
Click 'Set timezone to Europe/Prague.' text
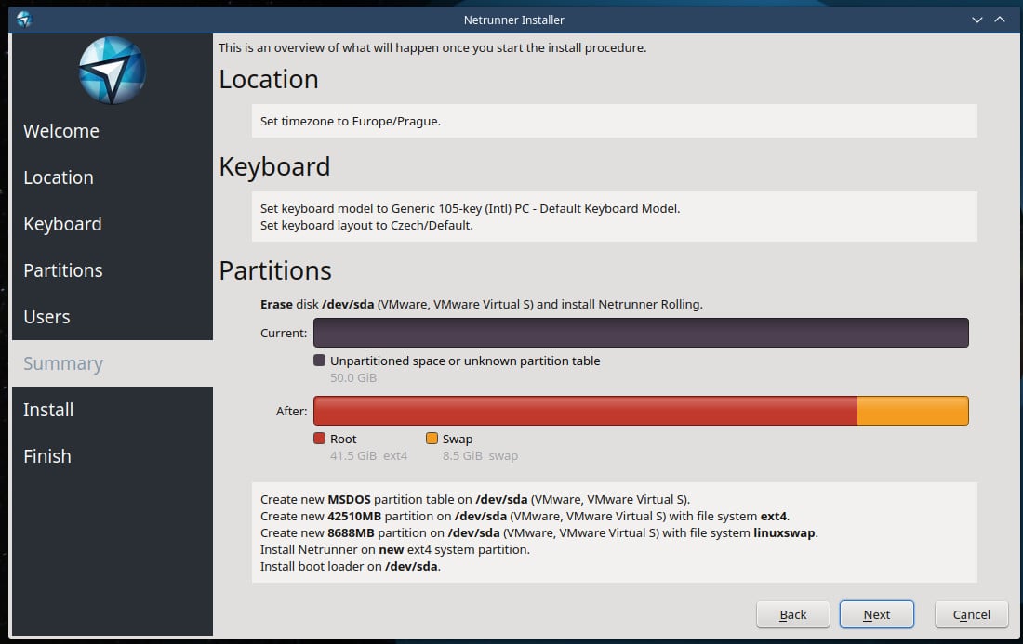pos(351,121)
